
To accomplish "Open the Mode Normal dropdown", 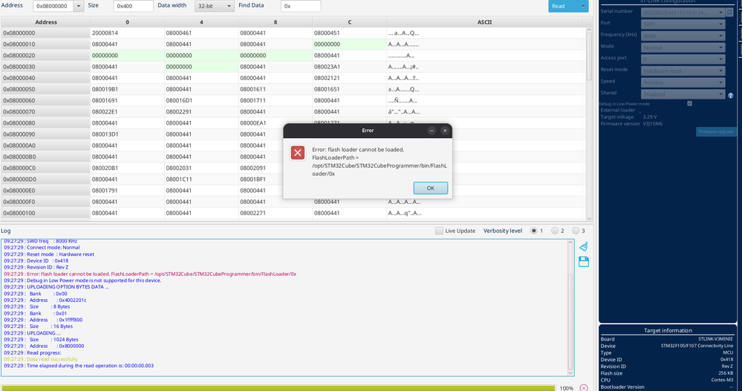I will click(x=683, y=47).
